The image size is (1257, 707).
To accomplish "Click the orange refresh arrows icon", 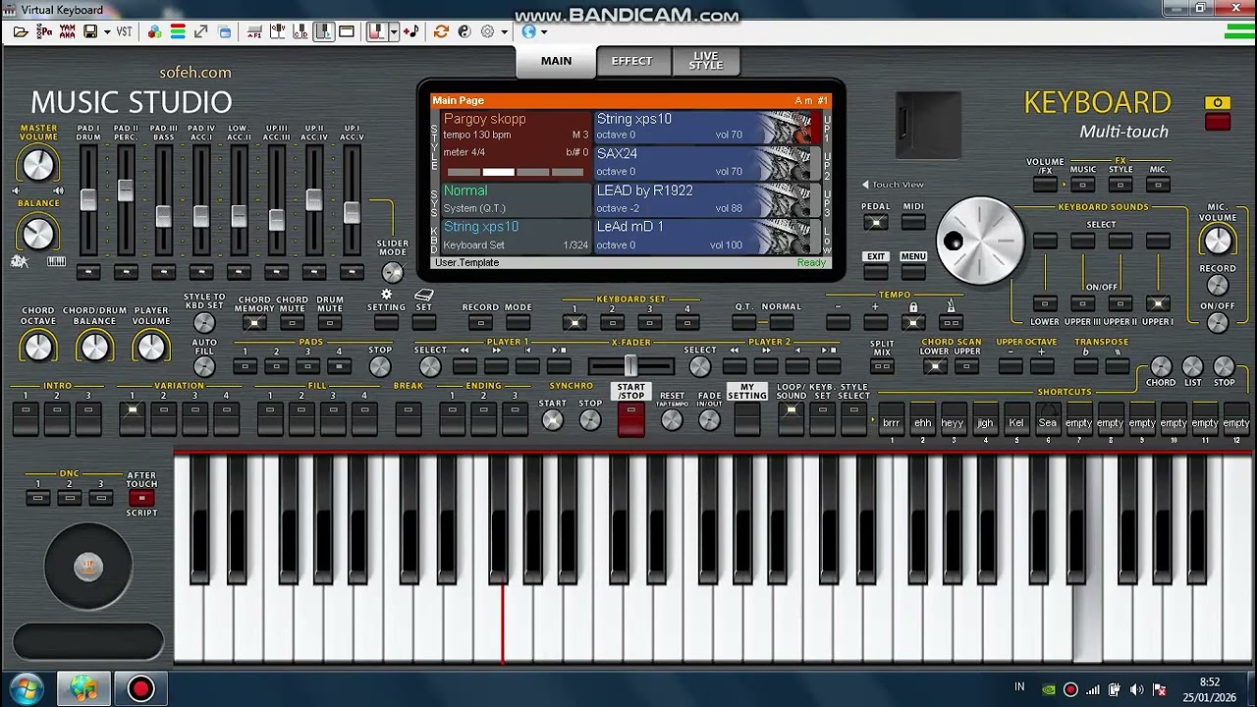I will (x=441, y=31).
